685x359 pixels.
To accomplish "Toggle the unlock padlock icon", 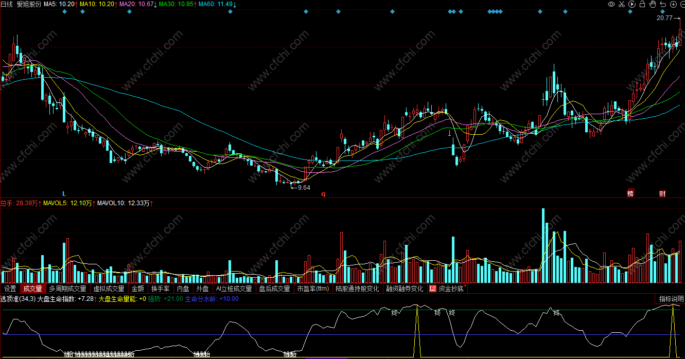I will click(642, 4).
